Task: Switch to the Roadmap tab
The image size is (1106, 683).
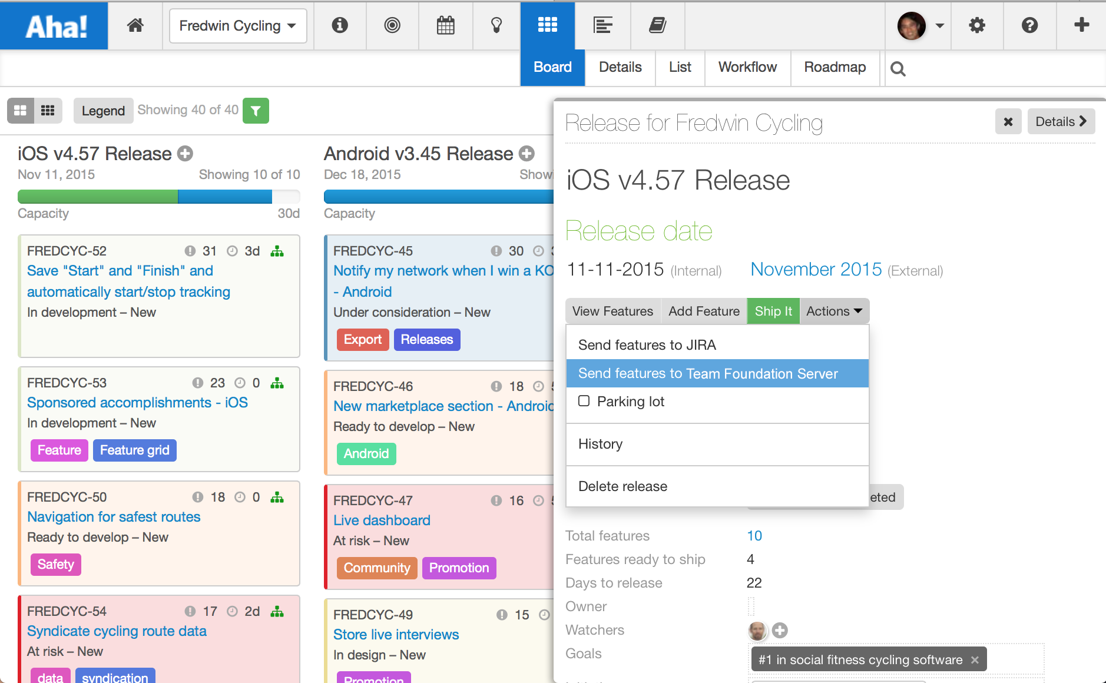Action: [835, 67]
